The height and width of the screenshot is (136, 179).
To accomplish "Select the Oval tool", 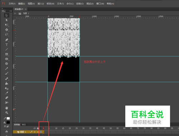I will pyautogui.click(x=6, y=59).
